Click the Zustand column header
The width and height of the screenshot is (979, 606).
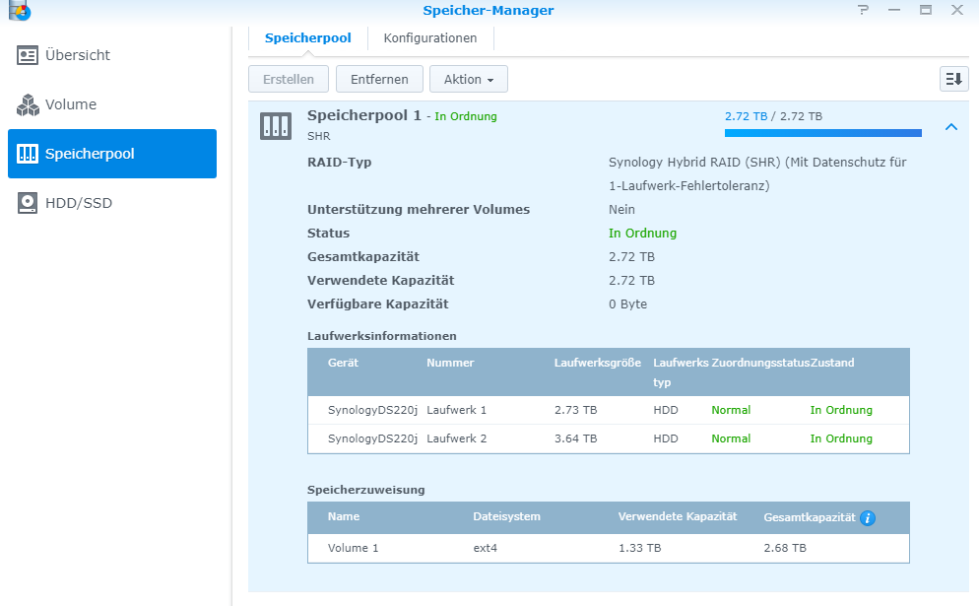pos(832,363)
